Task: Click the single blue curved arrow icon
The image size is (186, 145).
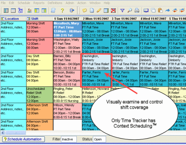Action: 167,11
